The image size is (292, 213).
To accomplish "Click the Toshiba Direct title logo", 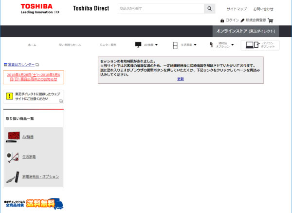I will (x=91, y=8).
